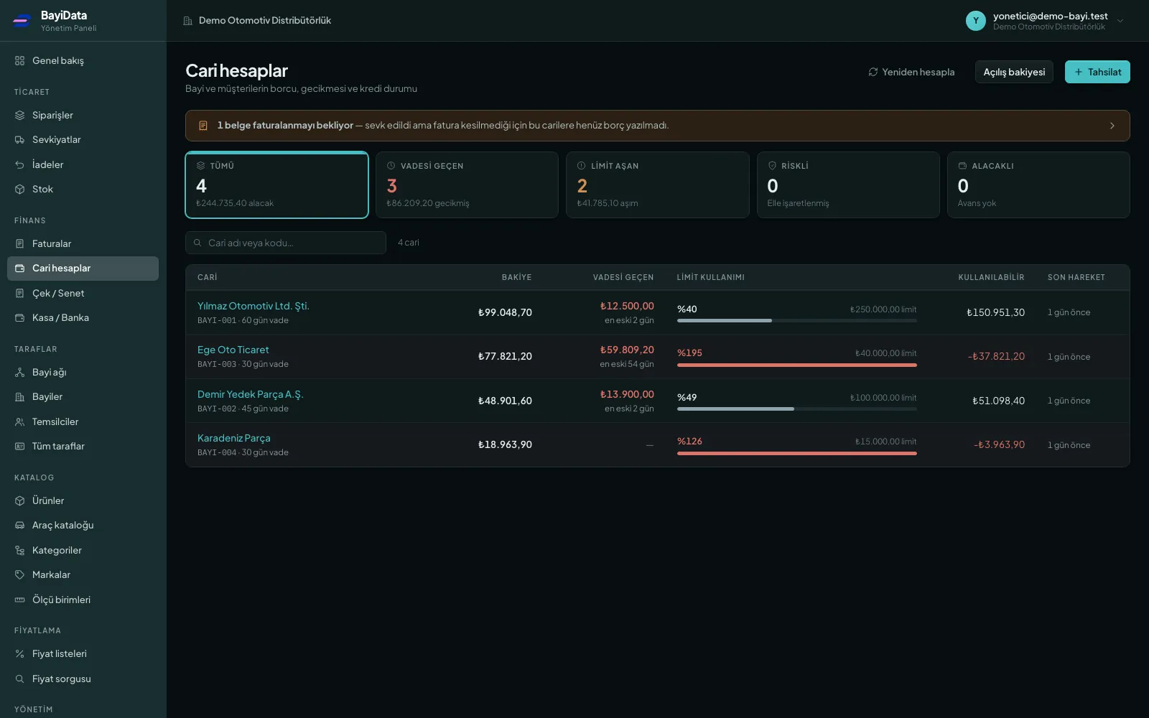Click the Sevkiyatlar truck icon
The height and width of the screenshot is (718, 1149).
tap(19, 140)
